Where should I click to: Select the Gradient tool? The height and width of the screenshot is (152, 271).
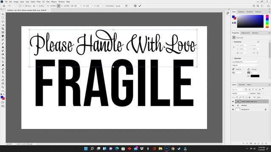click(x=3, y=58)
